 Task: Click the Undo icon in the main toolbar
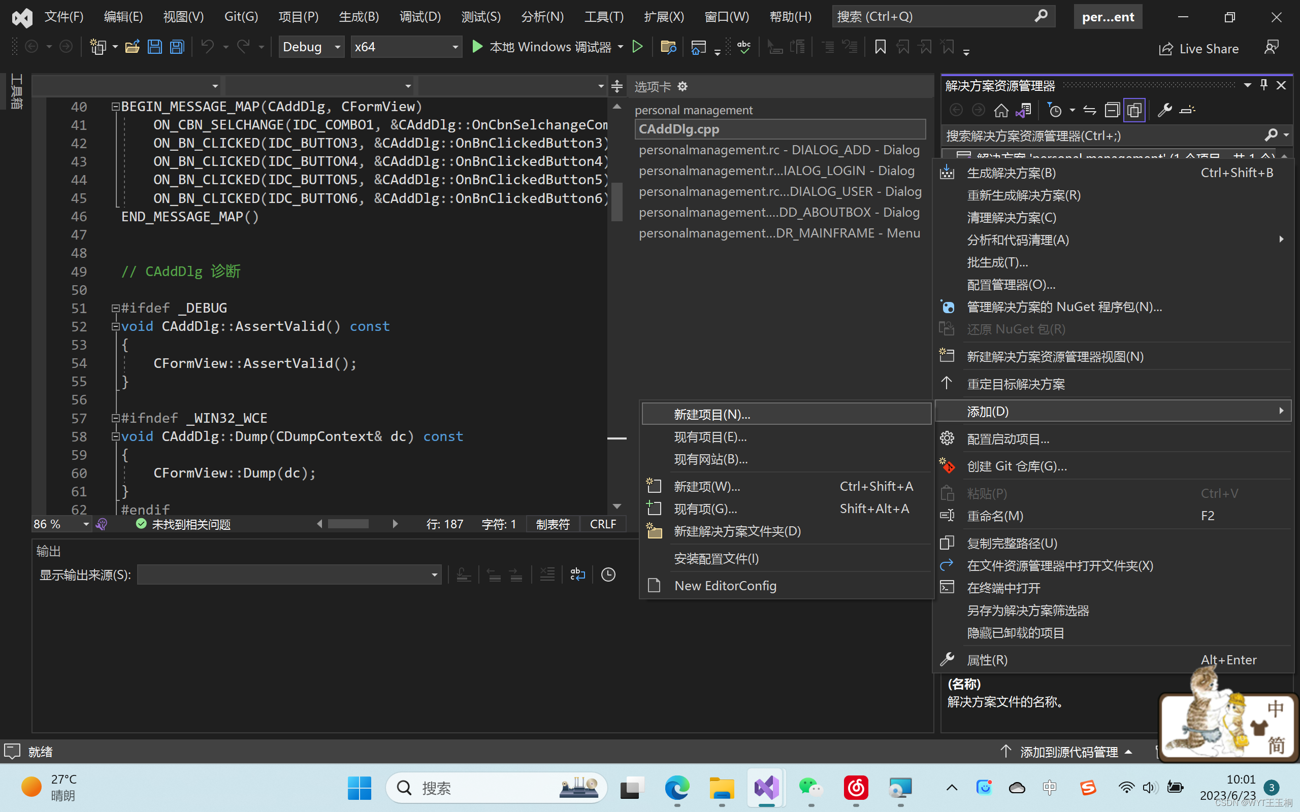[x=210, y=47]
